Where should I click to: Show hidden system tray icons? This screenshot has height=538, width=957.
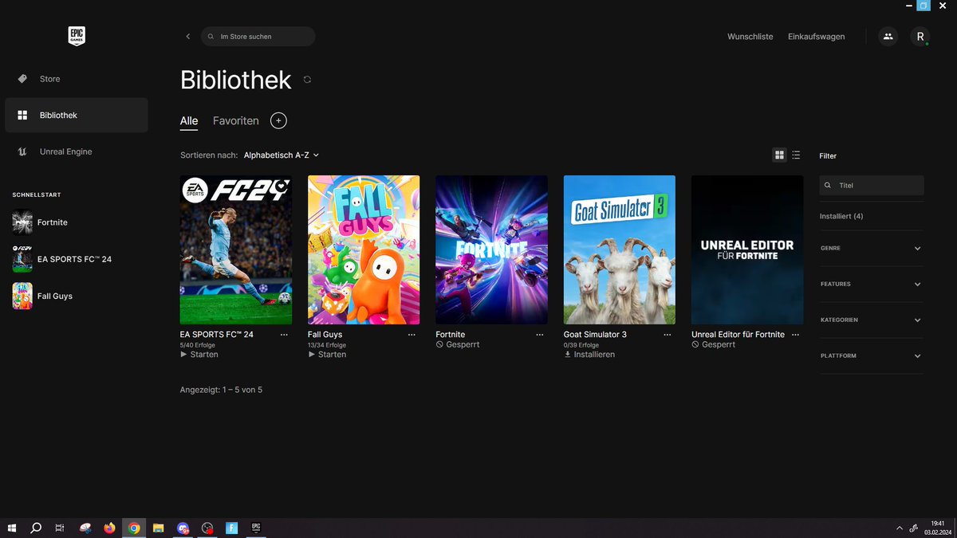[x=900, y=528]
